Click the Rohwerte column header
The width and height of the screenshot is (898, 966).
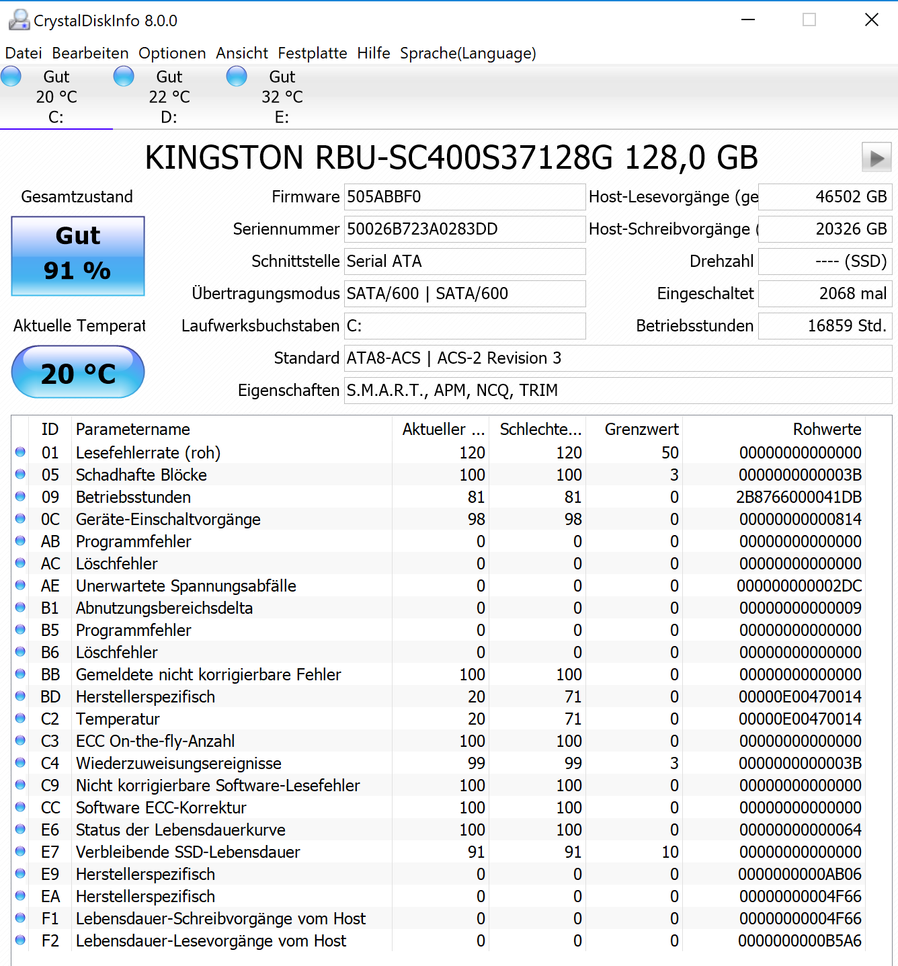pyautogui.click(x=774, y=430)
